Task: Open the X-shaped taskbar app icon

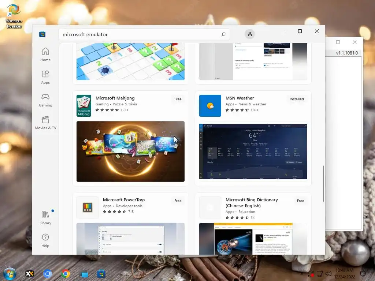Action: (30, 274)
